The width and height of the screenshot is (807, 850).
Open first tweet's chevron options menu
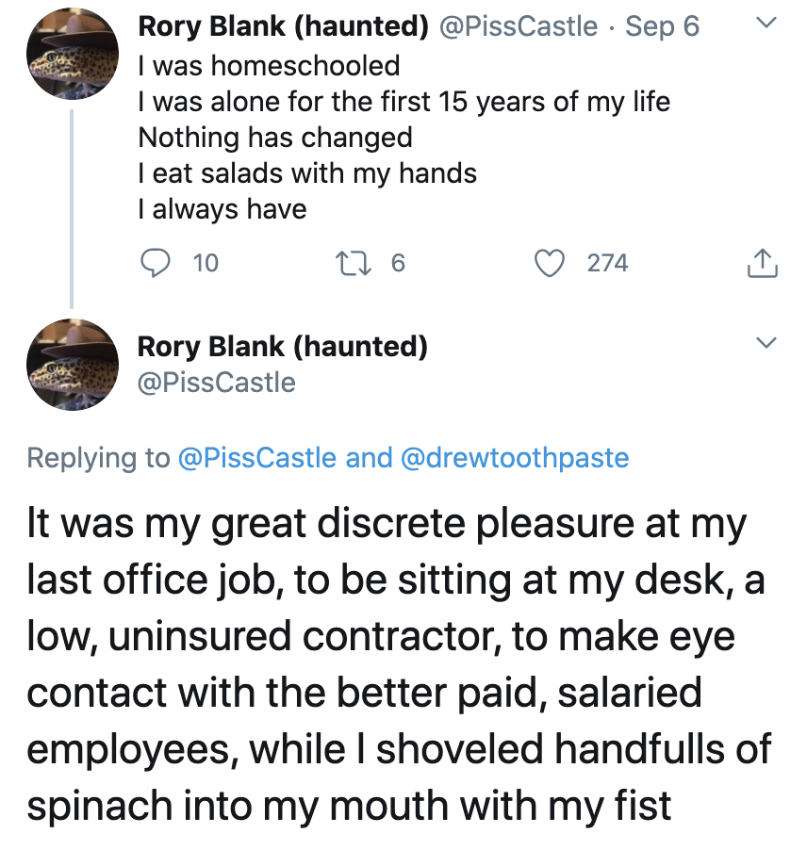click(x=766, y=23)
